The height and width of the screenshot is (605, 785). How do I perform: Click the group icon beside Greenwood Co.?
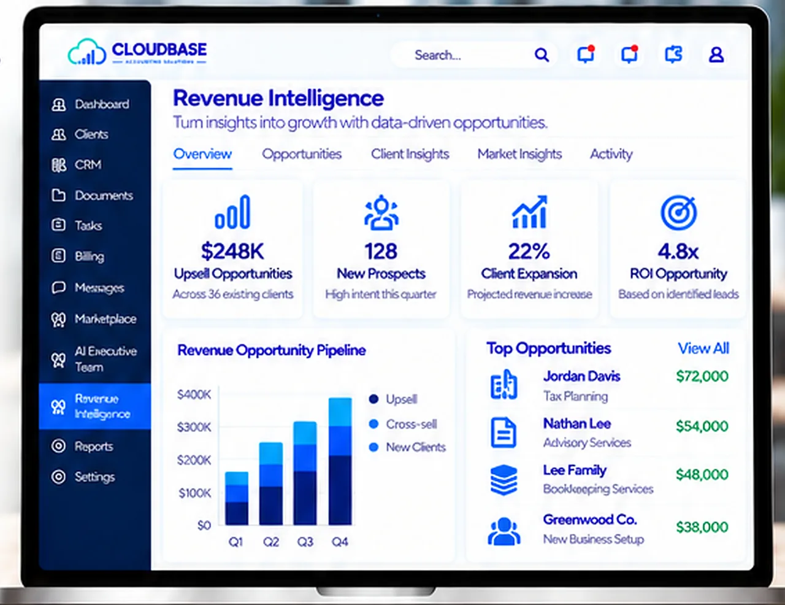click(x=504, y=531)
